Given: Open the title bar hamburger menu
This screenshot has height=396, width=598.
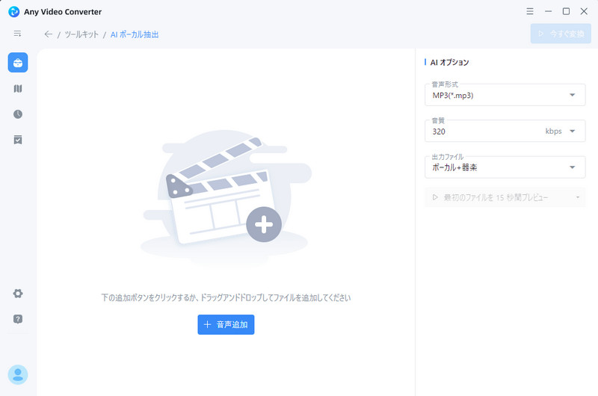Looking at the screenshot, I should (x=530, y=11).
